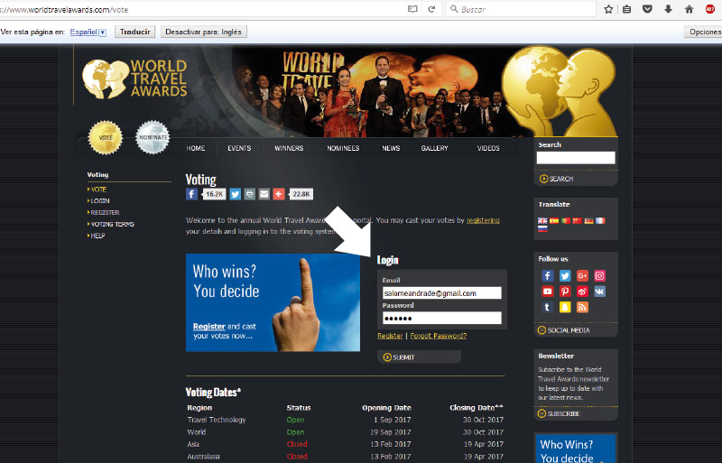Open Weibo under Follow us
Screen dimensions: 722x463
(x=582, y=292)
